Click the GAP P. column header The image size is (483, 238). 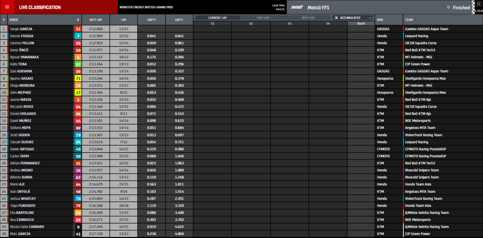(x=151, y=20)
